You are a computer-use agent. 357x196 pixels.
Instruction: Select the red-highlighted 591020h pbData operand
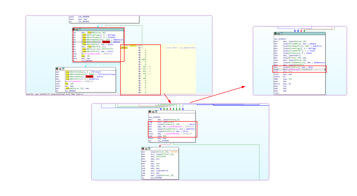click(x=106, y=42)
